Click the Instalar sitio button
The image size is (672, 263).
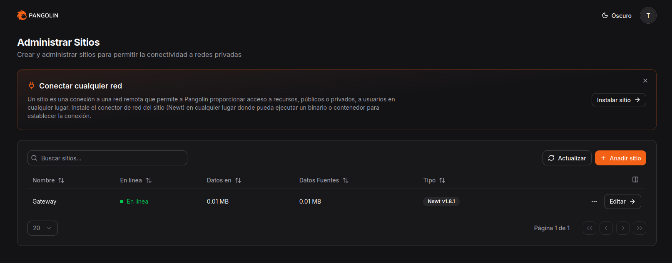click(618, 100)
